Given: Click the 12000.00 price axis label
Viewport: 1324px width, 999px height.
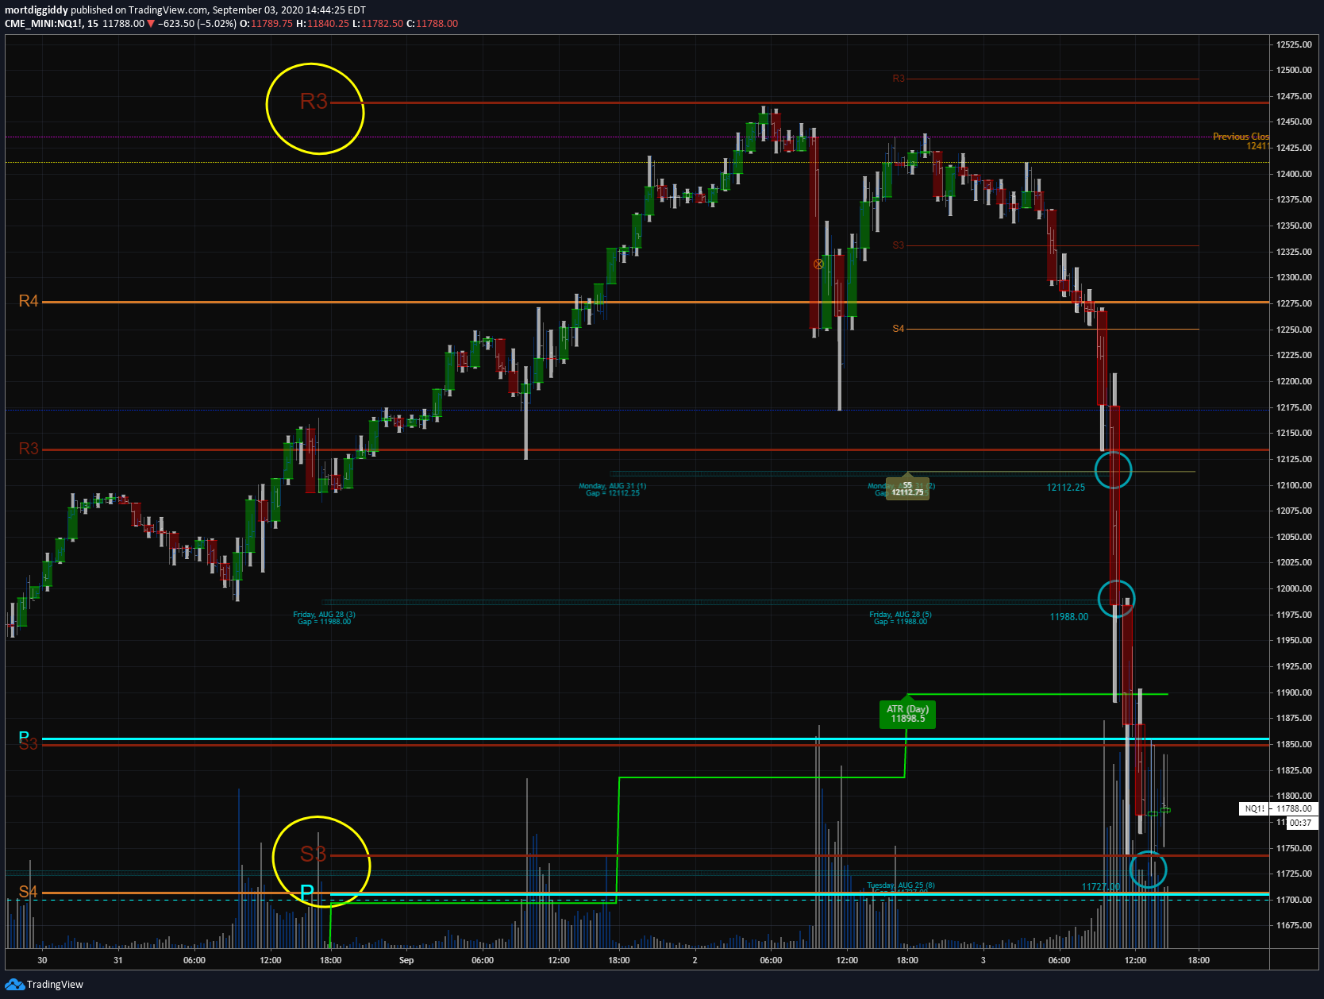Looking at the screenshot, I should pos(1294,588).
